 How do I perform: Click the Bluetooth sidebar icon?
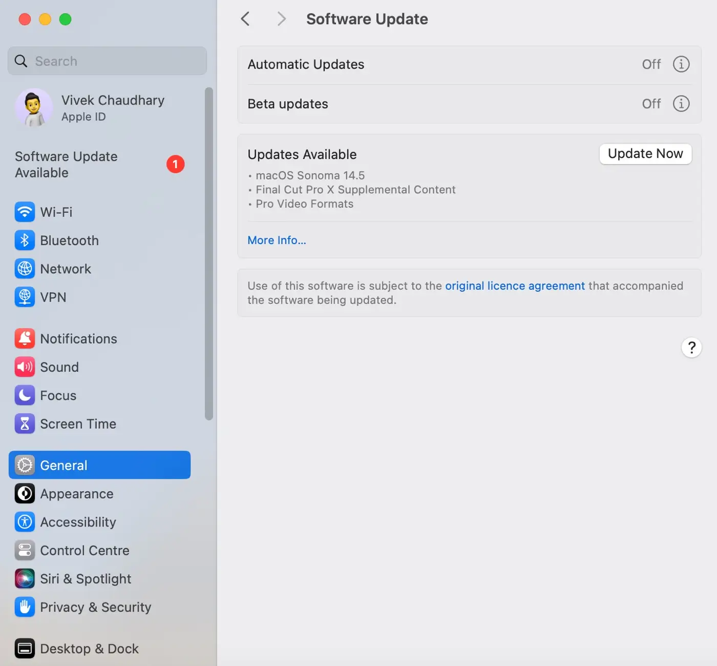[x=25, y=240]
